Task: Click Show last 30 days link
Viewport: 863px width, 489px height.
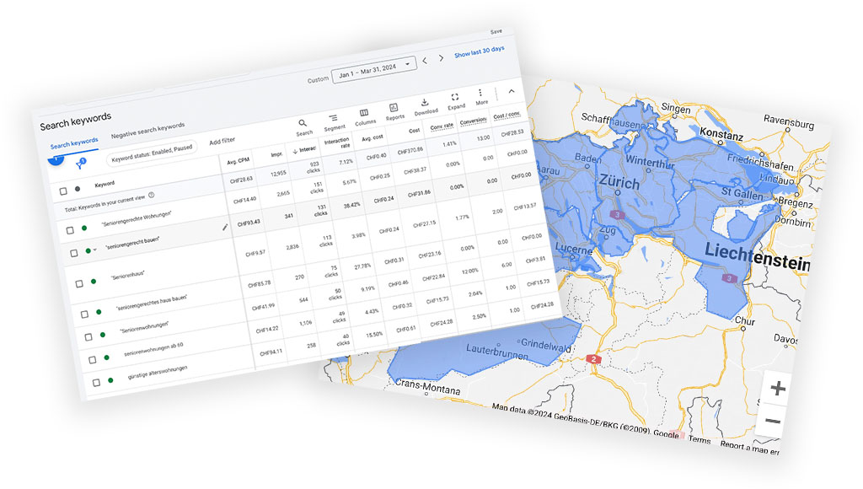Action: 479,51
